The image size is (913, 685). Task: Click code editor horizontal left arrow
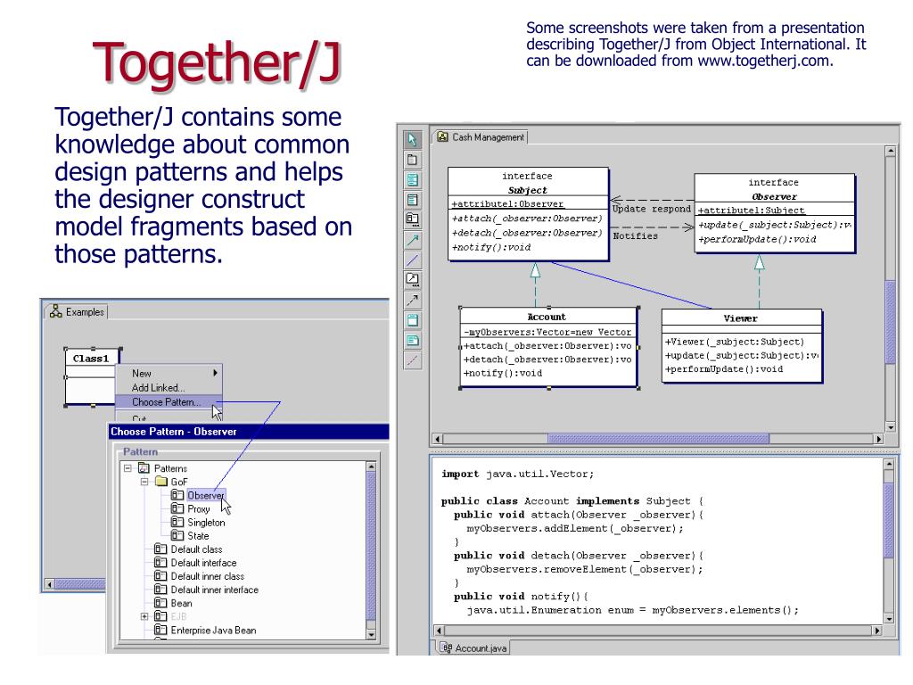439,631
